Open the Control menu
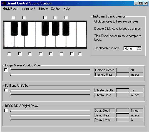This screenshot has width=149, height=132. pos(56,9)
